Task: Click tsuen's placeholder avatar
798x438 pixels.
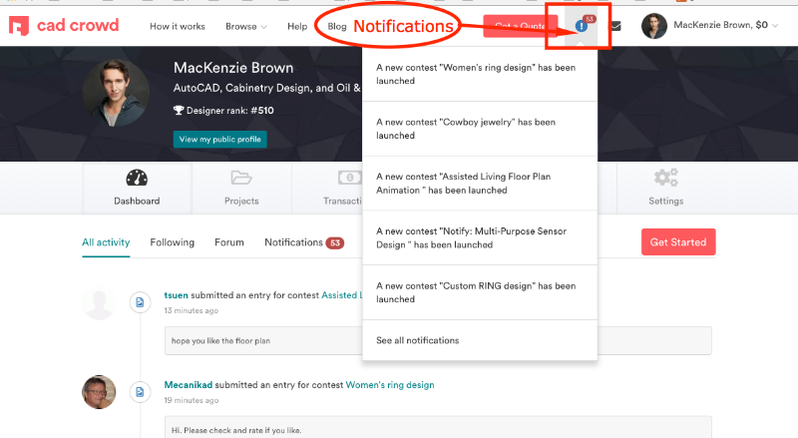Action: point(99,302)
